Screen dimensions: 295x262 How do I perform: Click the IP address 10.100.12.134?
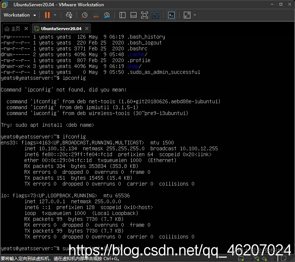(x=58, y=148)
